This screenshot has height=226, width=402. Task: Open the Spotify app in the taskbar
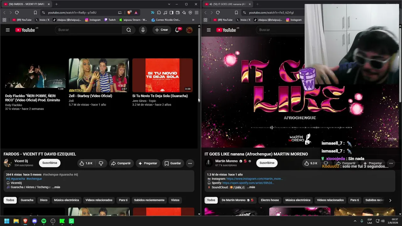tap(44, 221)
